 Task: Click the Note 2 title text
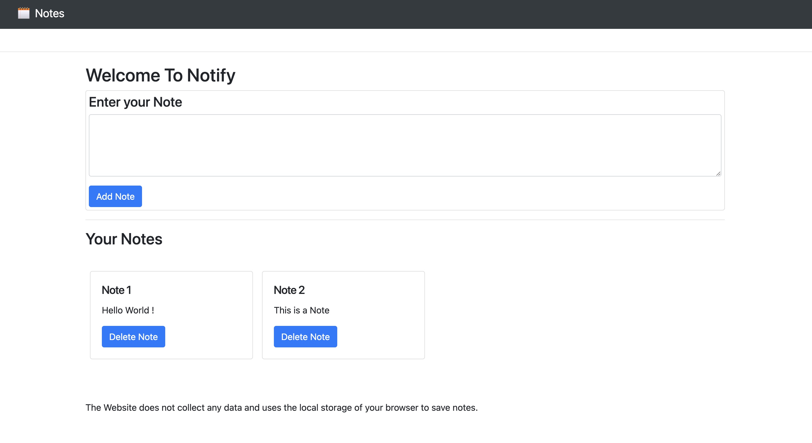289,290
